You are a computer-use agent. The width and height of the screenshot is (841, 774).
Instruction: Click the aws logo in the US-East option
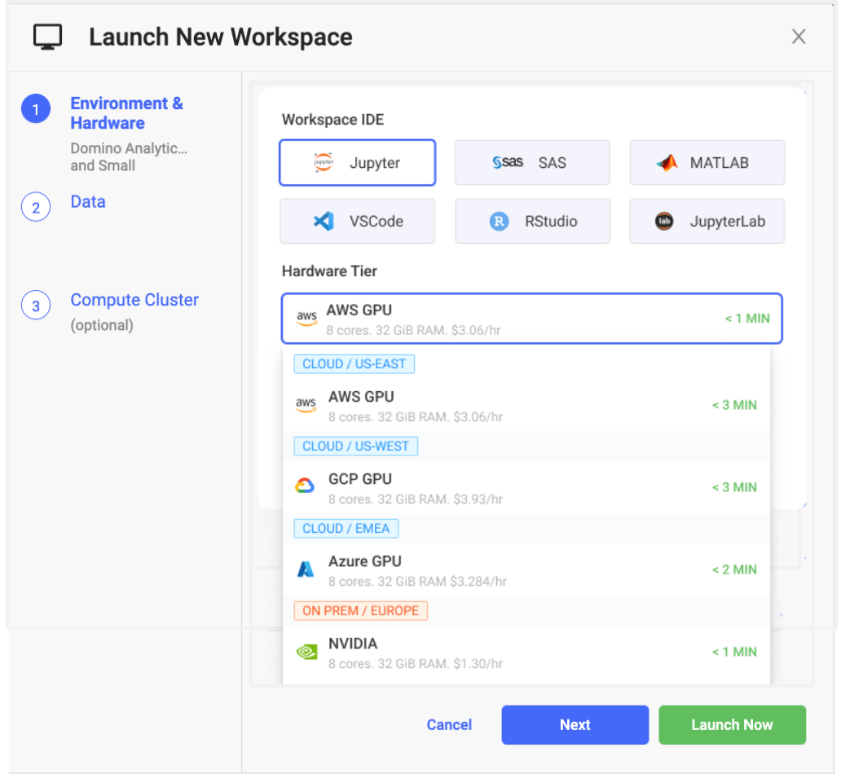[x=306, y=404]
